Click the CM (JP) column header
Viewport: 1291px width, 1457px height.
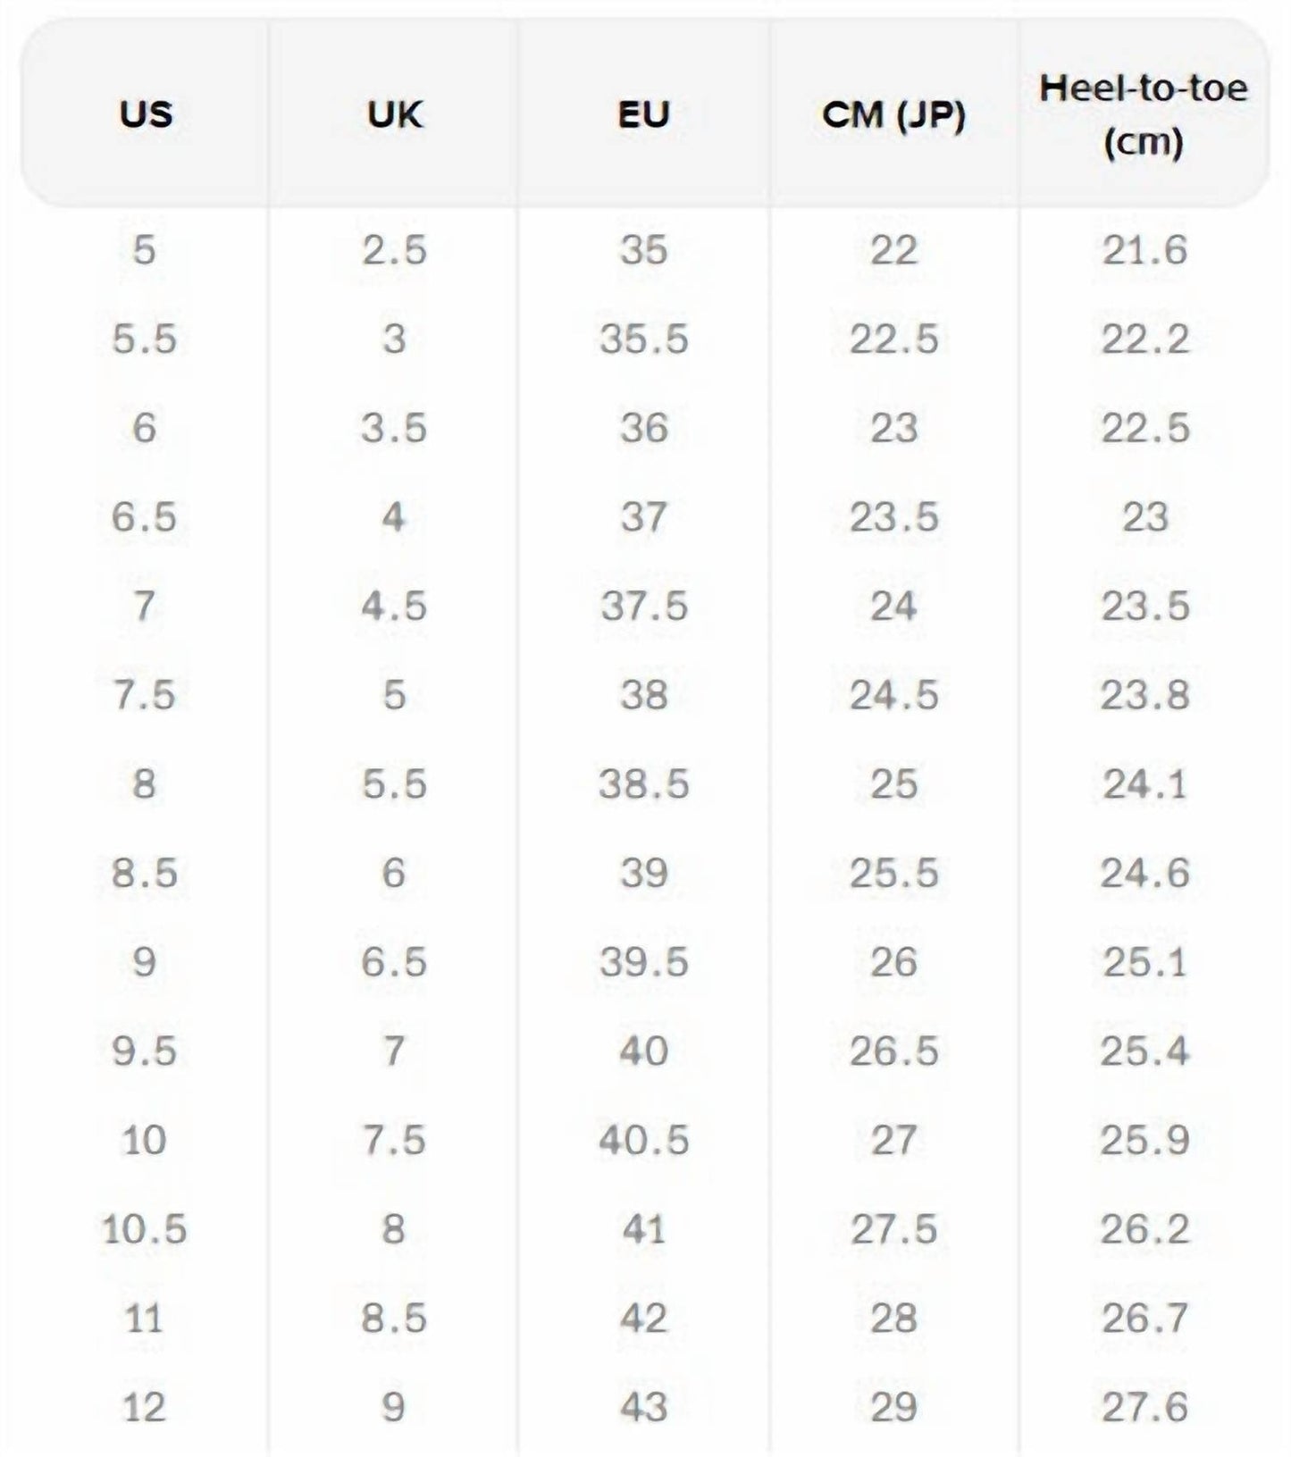coord(893,114)
